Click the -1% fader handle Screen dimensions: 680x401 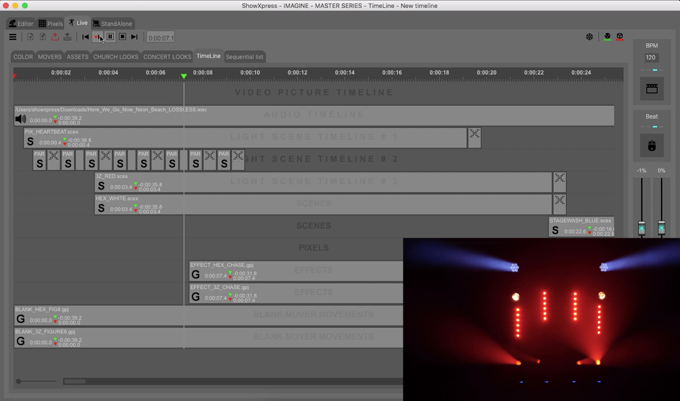click(642, 228)
